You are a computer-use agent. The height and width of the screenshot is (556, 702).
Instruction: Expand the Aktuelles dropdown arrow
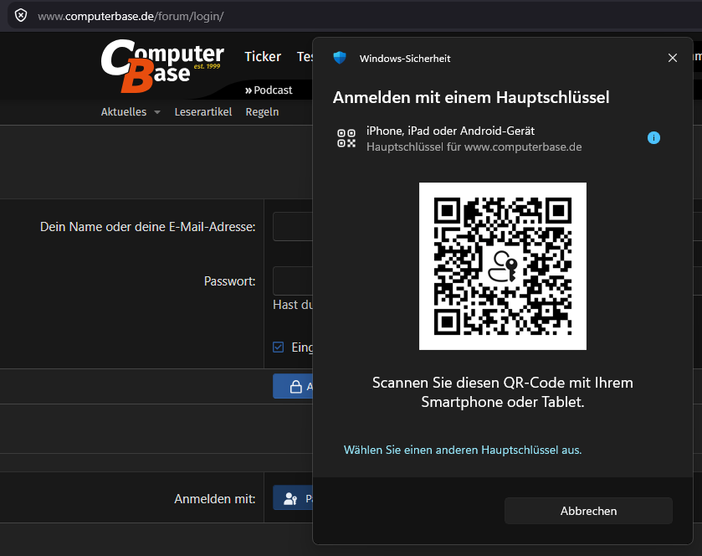[x=157, y=112]
